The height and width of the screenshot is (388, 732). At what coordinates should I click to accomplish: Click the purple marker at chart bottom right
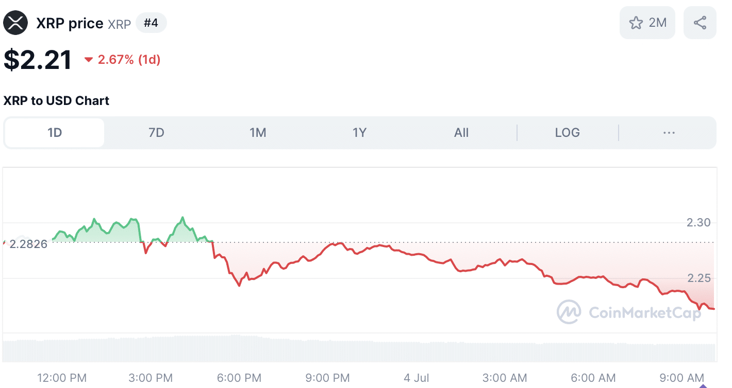pos(702,385)
